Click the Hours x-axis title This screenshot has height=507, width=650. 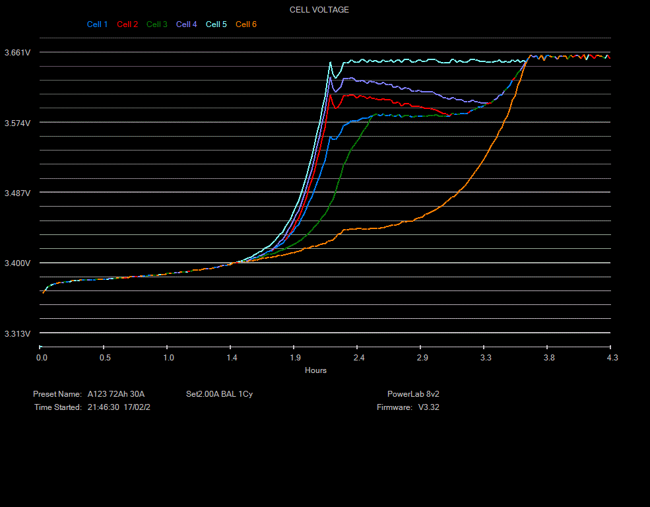(315, 370)
